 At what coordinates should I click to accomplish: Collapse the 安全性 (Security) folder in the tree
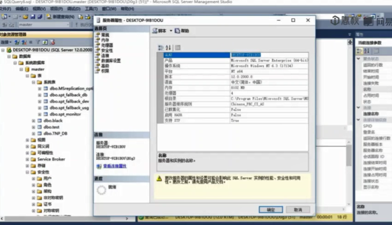click(27, 172)
